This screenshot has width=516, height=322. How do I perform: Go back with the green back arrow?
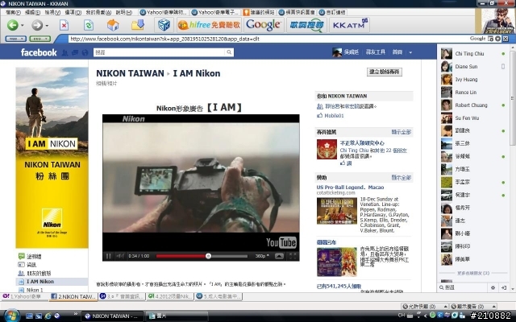[13, 25]
